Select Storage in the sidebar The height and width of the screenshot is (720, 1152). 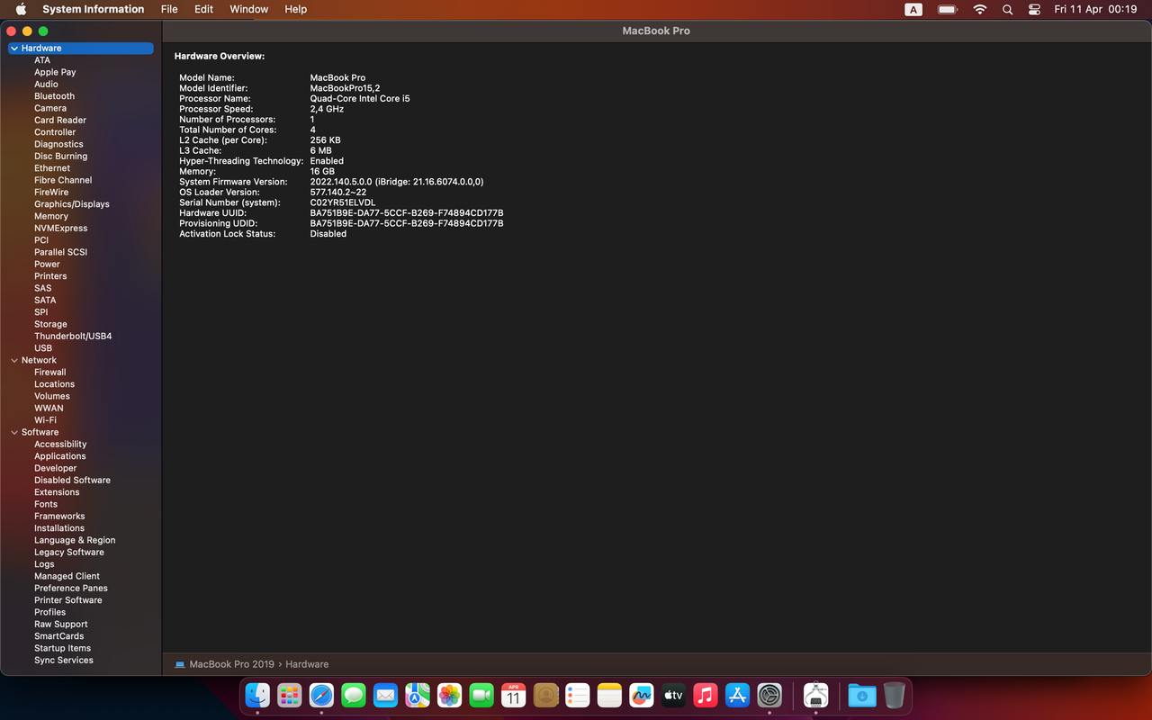(50, 324)
